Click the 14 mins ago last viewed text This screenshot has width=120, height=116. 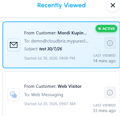(104, 61)
